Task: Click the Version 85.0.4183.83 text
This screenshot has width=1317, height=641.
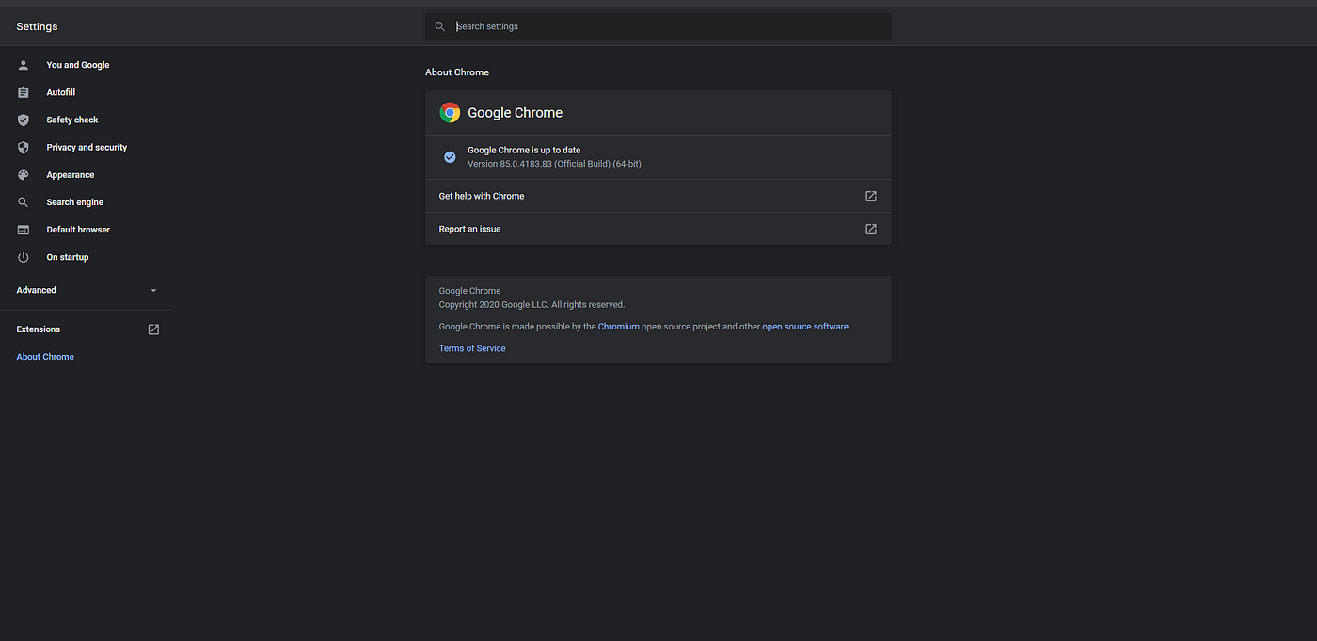Action: 554,164
